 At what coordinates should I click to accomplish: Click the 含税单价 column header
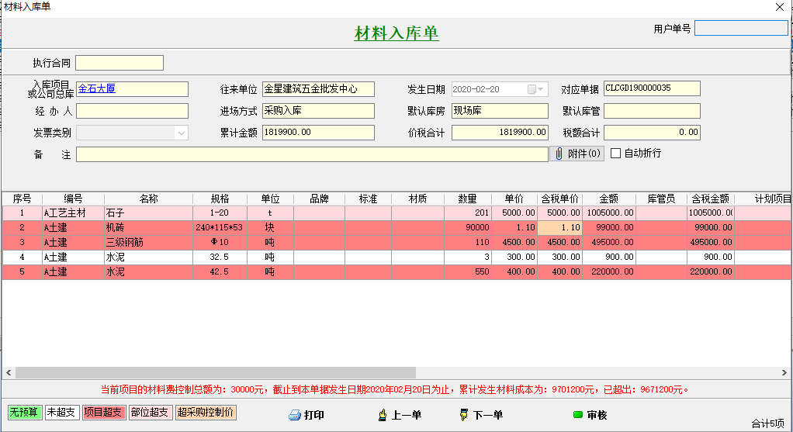pyautogui.click(x=560, y=199)
